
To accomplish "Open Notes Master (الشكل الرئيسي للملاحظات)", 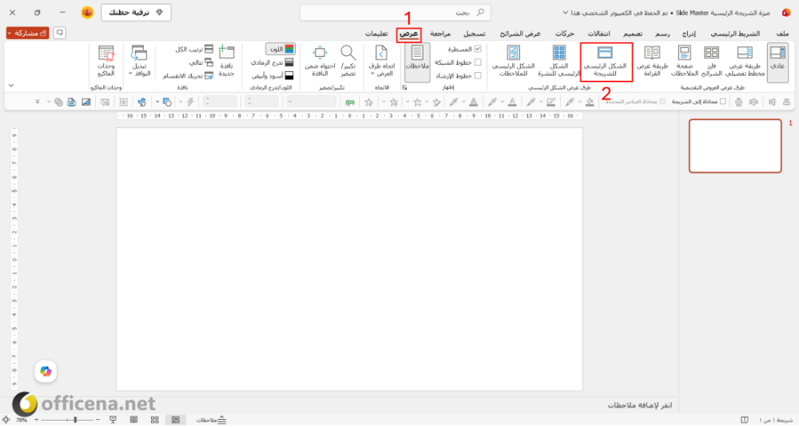I will click(513, 62).
